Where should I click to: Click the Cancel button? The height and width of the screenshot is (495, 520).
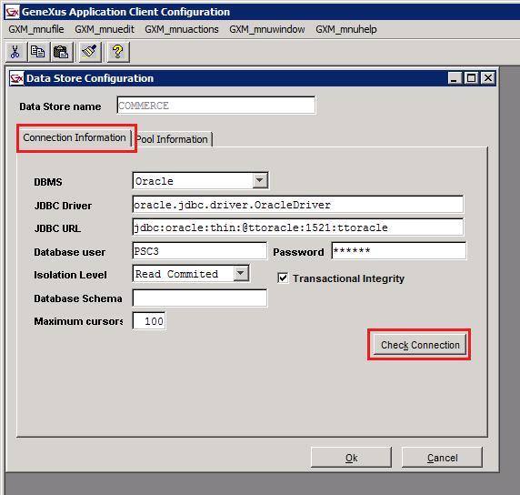(442, 458)
